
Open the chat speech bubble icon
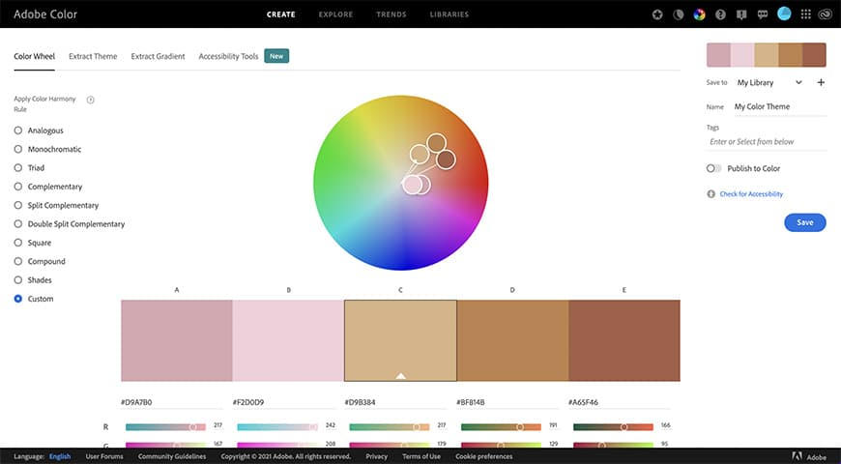tap(762, 14)
